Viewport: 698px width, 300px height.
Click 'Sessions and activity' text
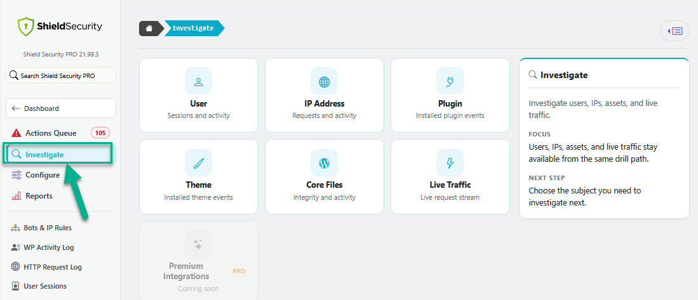pyautogui.click(x=199, y=116)
